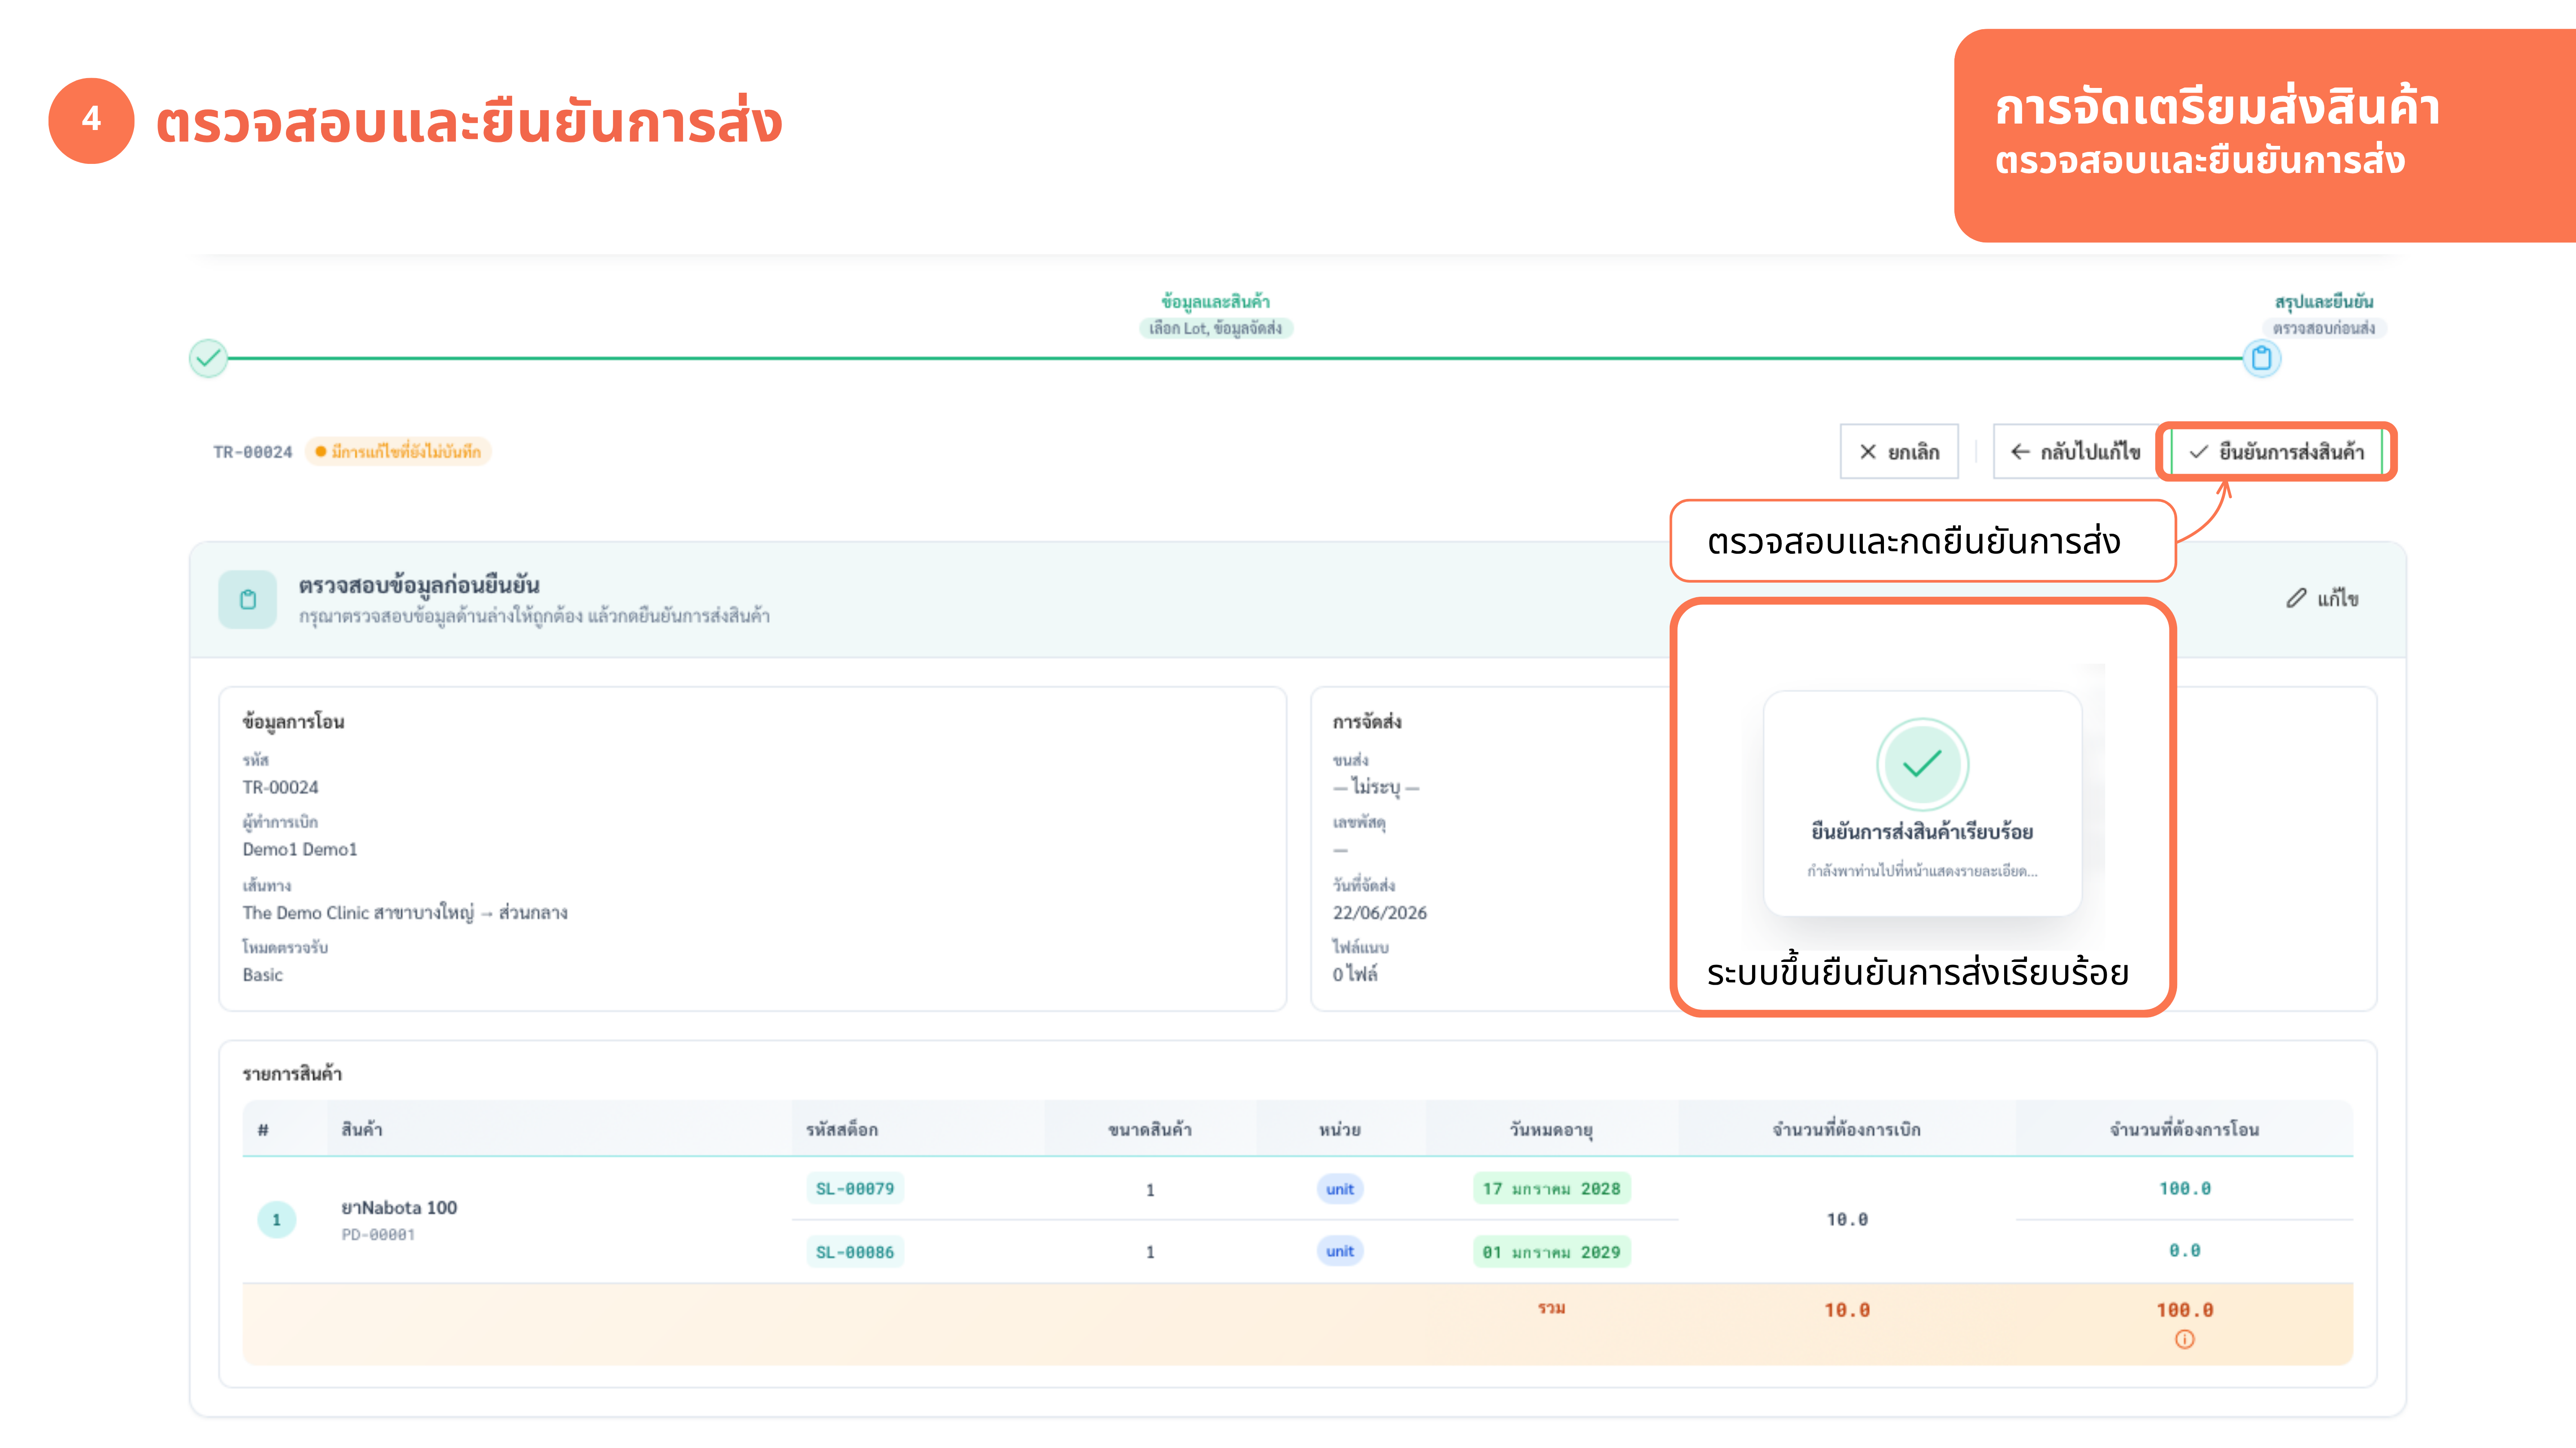Image resolution: width=2576 pixels, height=1448 pixels.
Task: Click the รายการสินค้า section heading
Action: pyautogui.click(x=292, y=1073)
